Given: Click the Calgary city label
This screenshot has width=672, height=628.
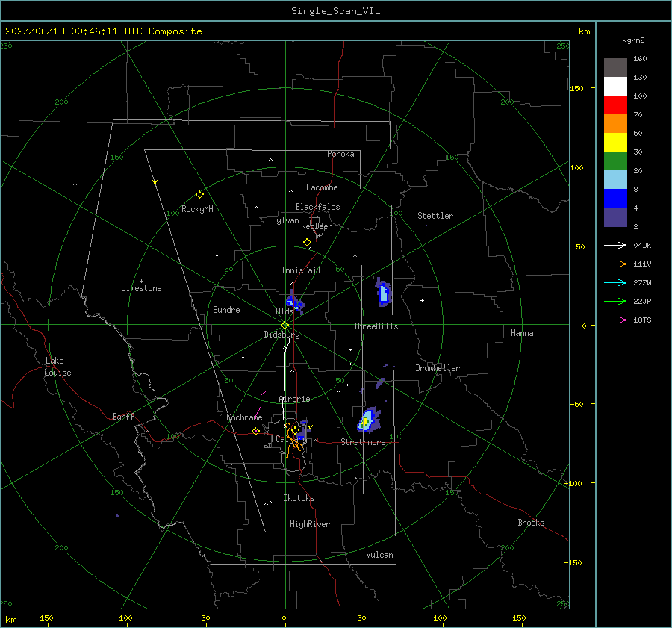Looking at the screenshot, I should [291, 439].
